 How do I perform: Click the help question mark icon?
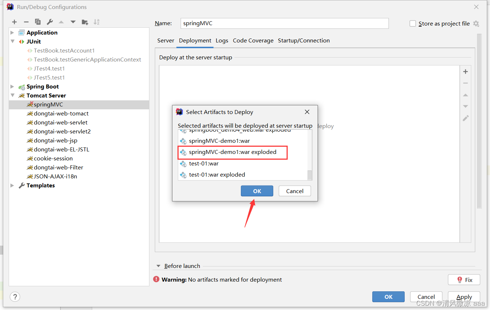(x=15, y=297)
